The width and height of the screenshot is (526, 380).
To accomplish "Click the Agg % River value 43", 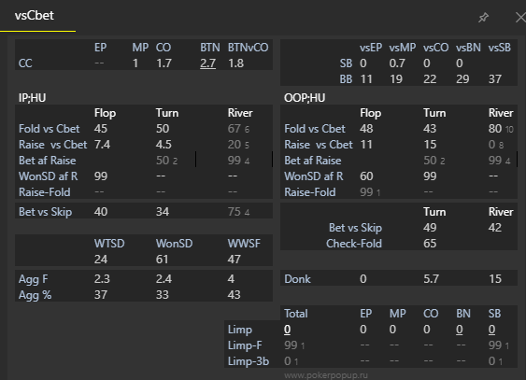I will (x=234, y=295).
